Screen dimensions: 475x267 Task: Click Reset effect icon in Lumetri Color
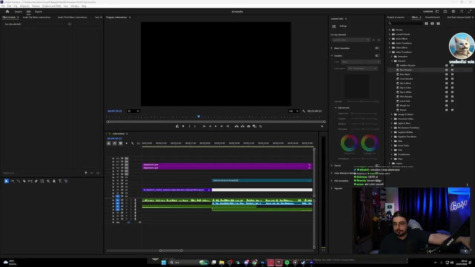click(379, 40)
